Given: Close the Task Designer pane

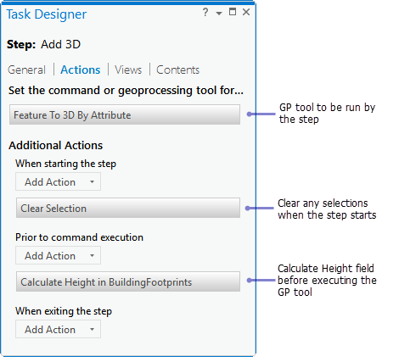Looking at the screenshot, I should (246, 12).
